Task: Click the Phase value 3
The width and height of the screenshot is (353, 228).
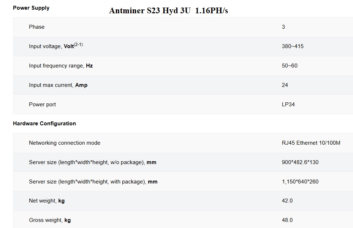Action: [x=284, y=27]
